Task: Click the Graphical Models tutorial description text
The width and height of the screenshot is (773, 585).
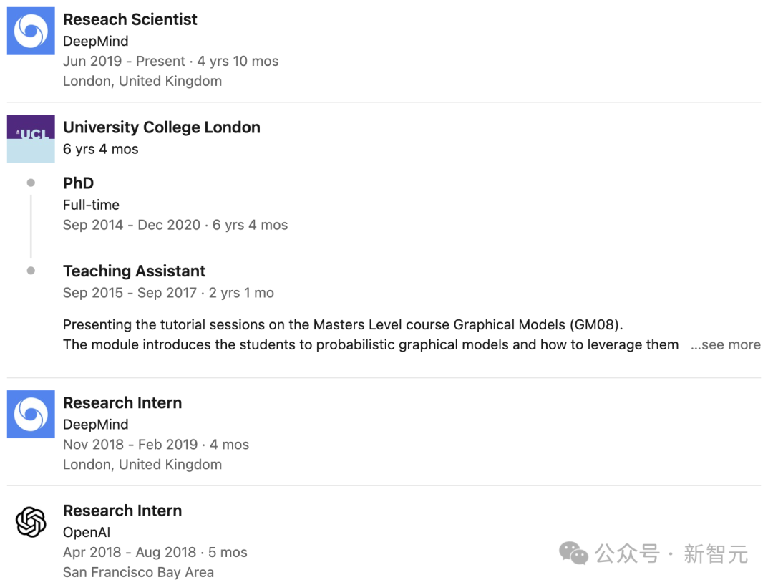Action: pyautogui.click(x=371, y=334)
